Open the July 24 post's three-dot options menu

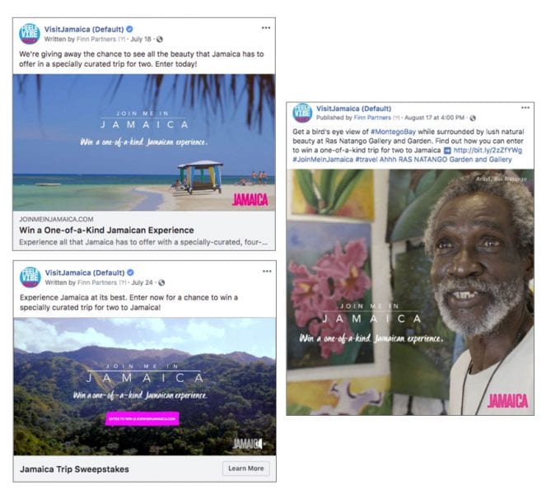(267, 271)
